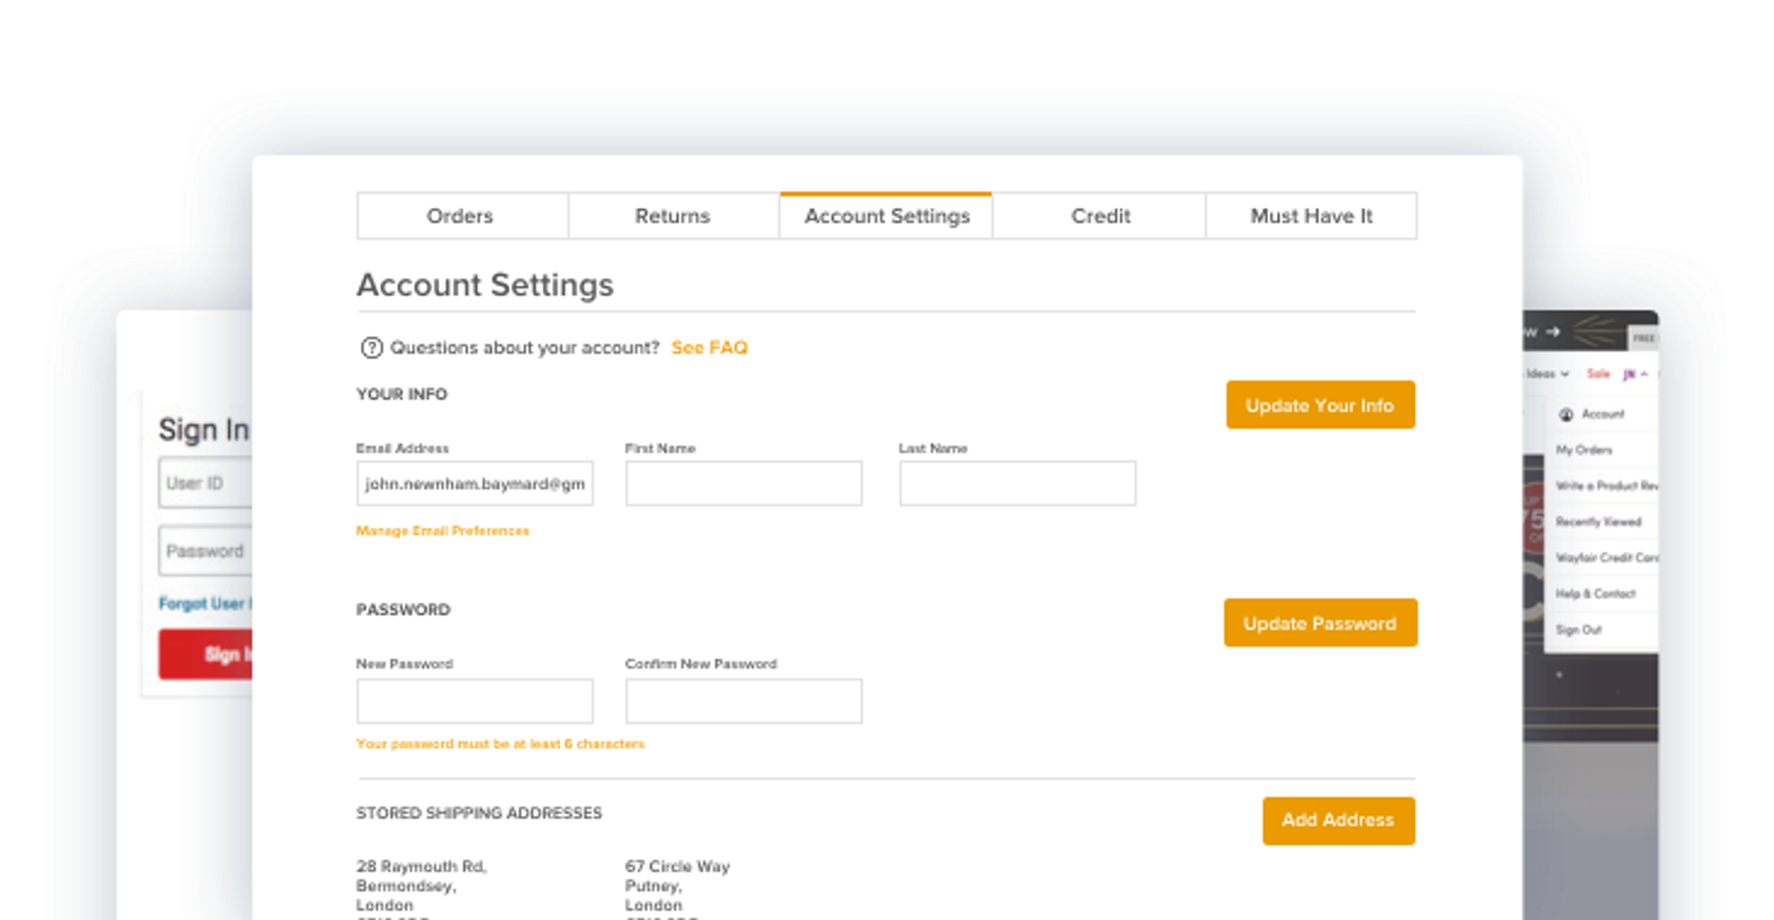The image size is (1774, 920).
Task: Go to the Must Have It tab
Action: click(1311, 216)
